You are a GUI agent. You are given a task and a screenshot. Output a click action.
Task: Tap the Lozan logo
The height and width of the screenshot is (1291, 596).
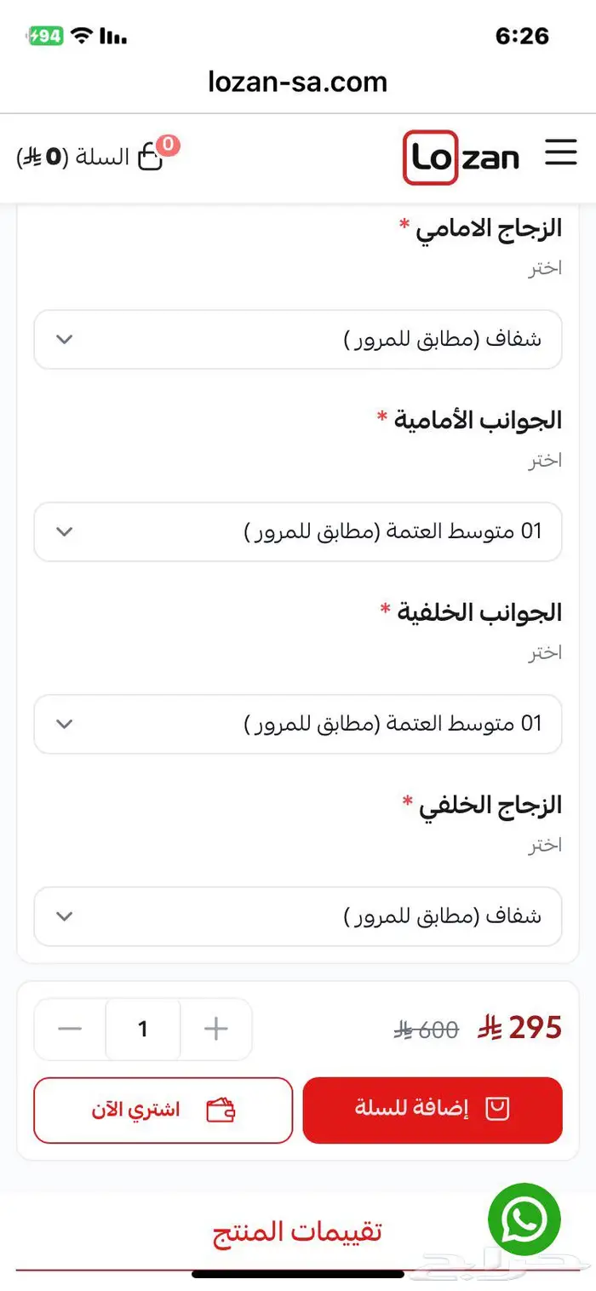coord(461,158)
